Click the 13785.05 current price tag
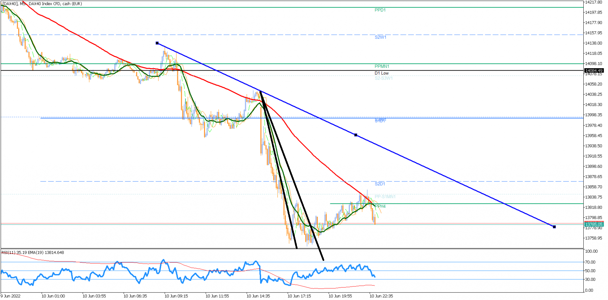Image resolution: width=608 pixels, height=300 pixels. [594, 224]
